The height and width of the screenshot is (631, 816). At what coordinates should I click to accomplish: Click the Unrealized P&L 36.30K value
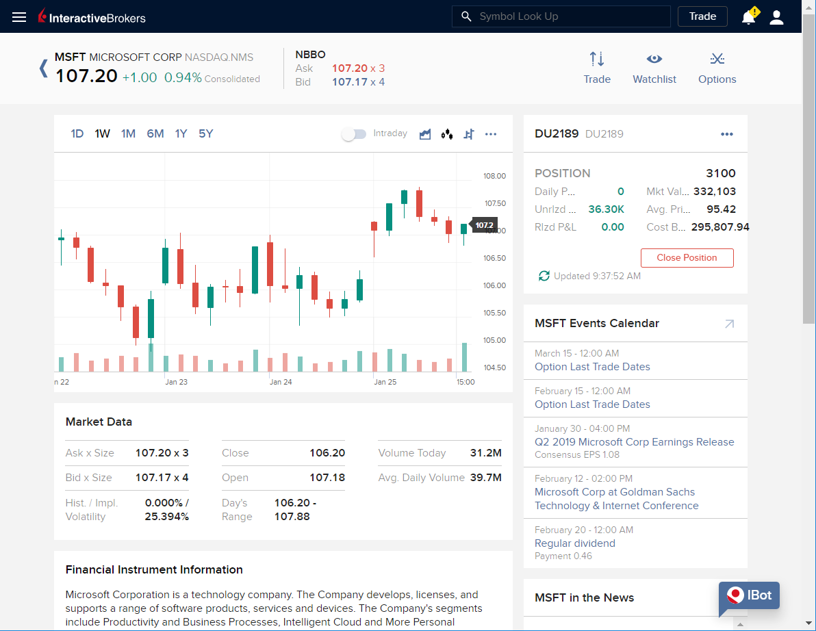coord(607,209)
